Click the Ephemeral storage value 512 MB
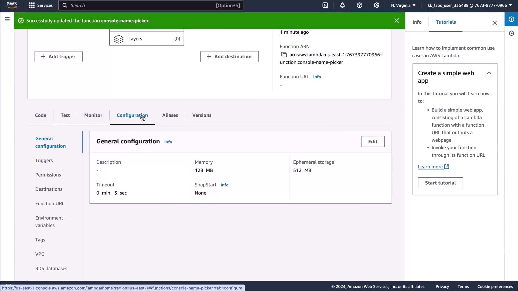Image resolution: width=518 pixels, height=291 pixels. (x=302, y=170)
